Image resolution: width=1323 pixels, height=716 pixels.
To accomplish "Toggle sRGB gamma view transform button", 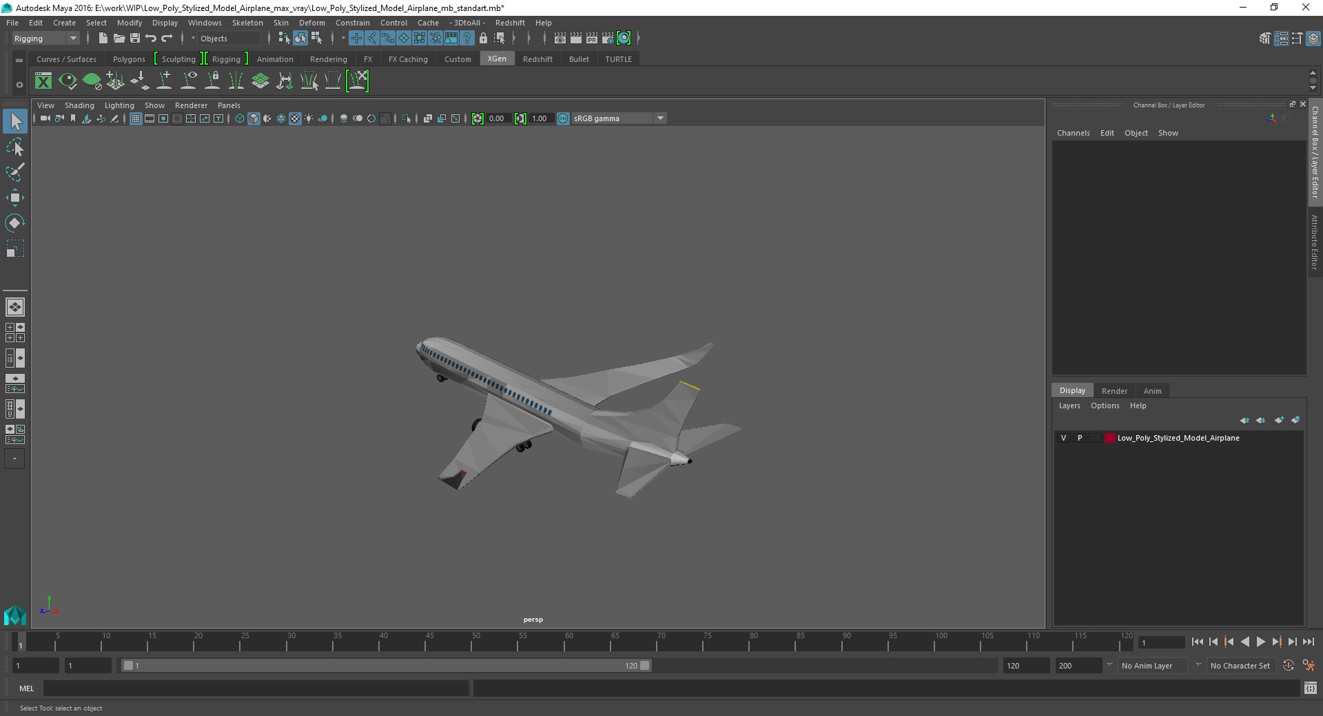I will click(563, 118).
